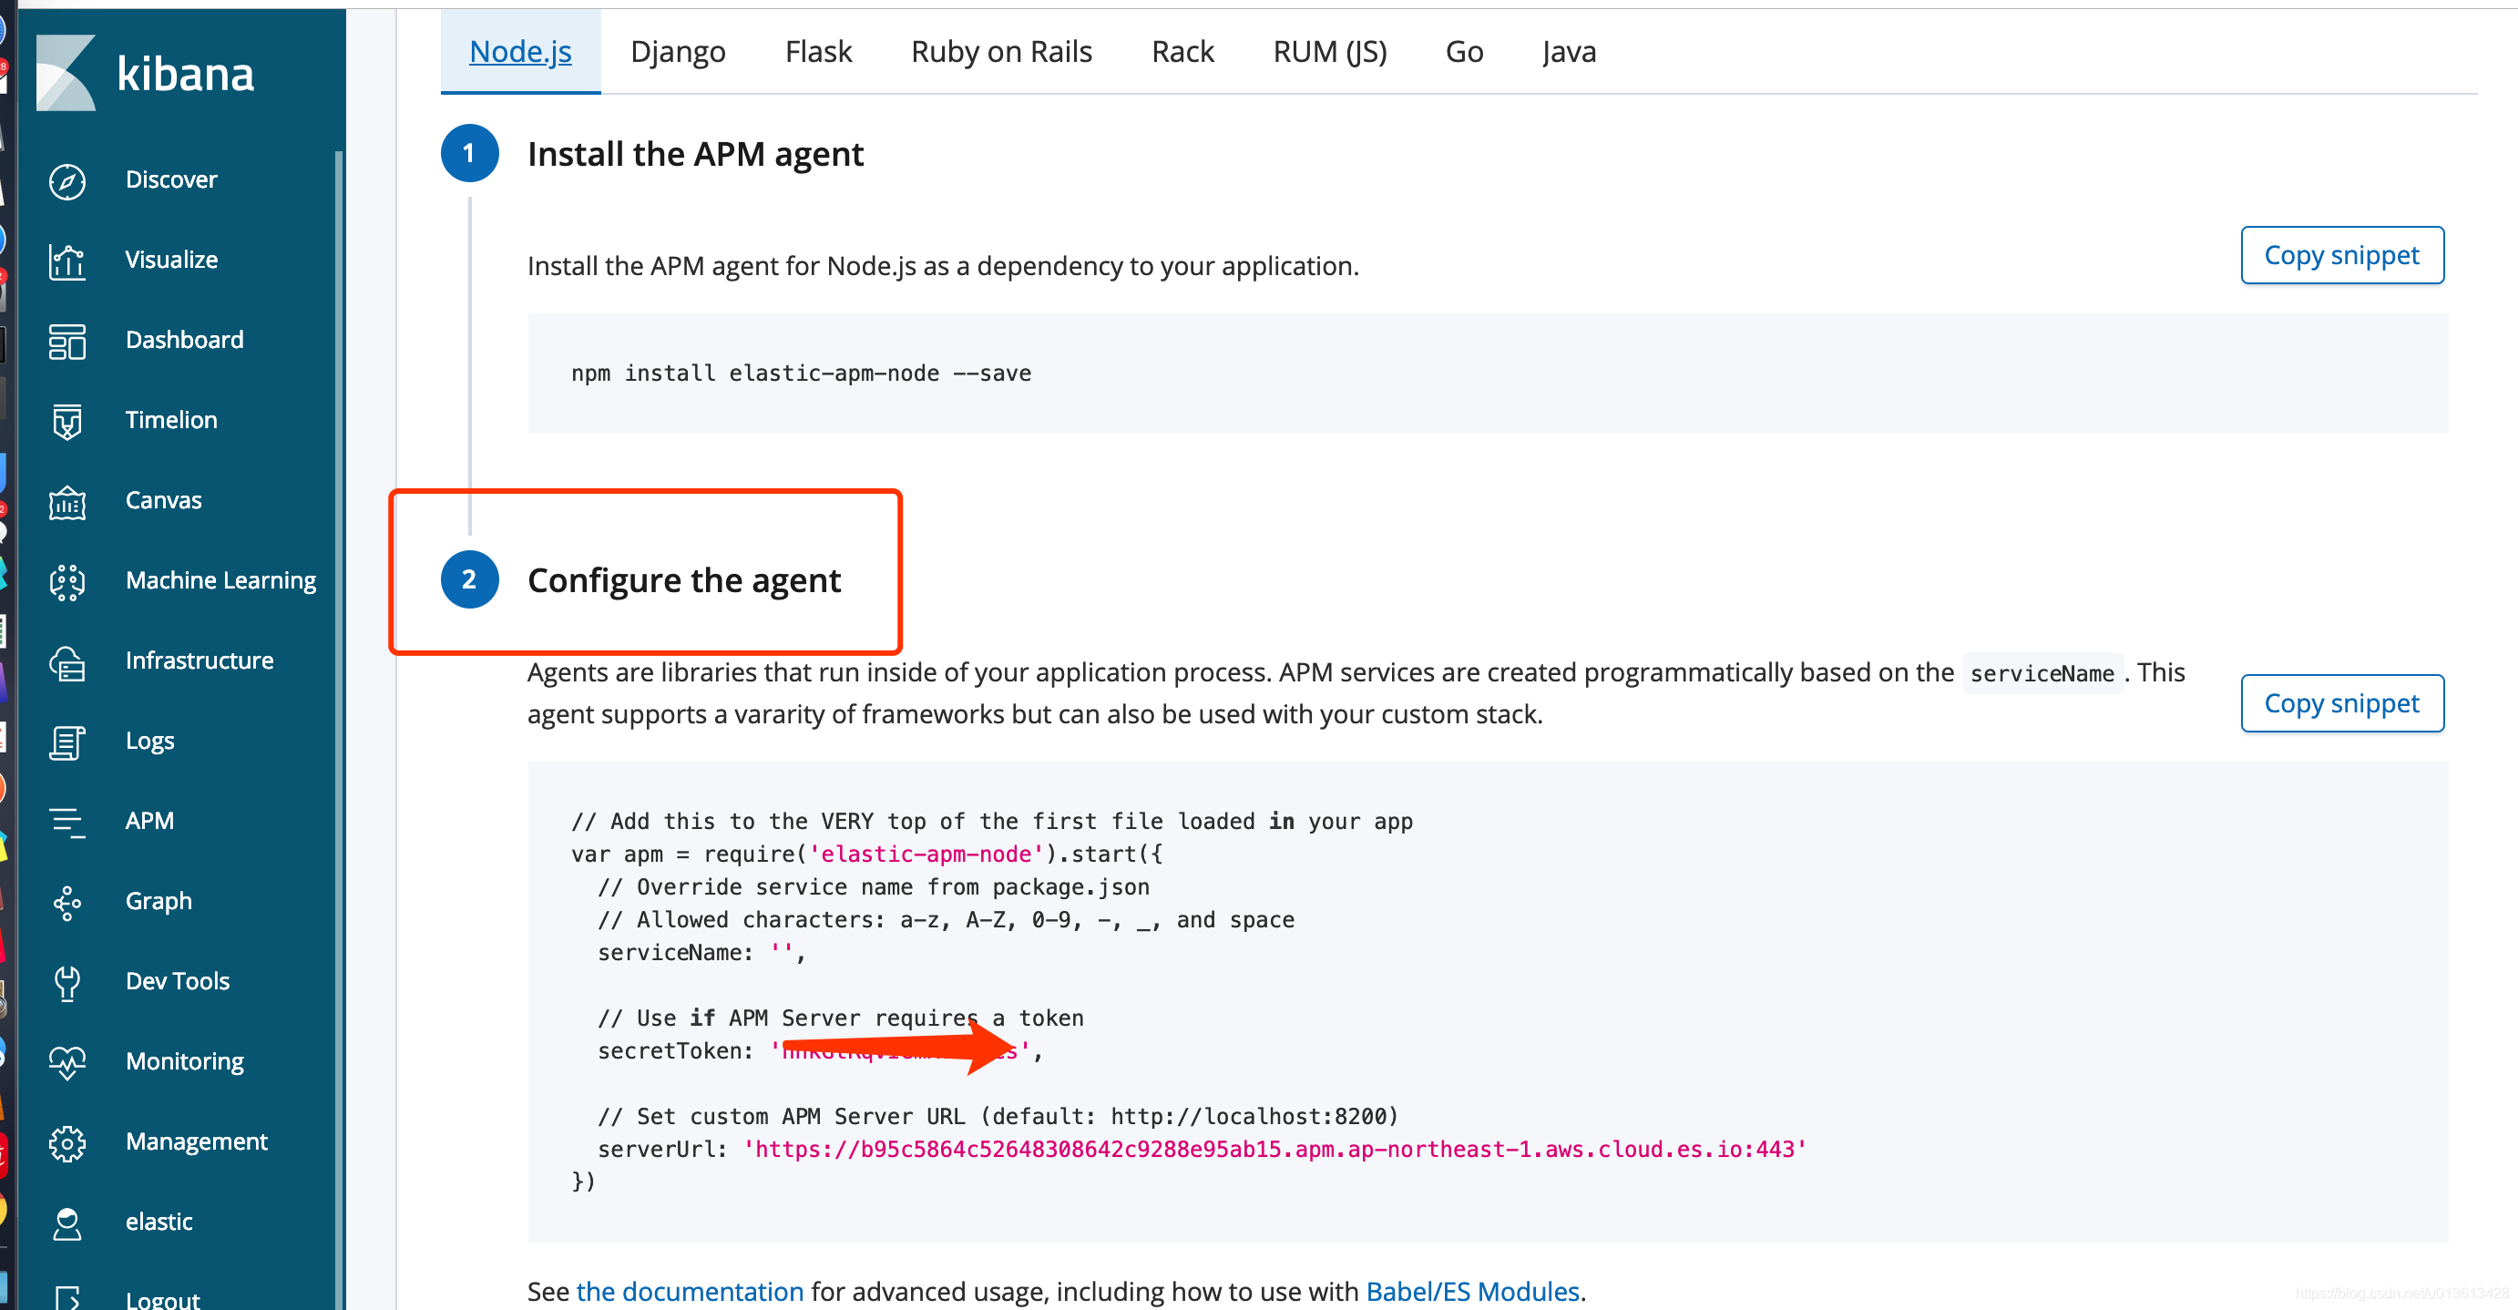Screen dimensions: 2518x1310
Task: Go to Machine Learning in sidebar
Action: coord(220,580)
